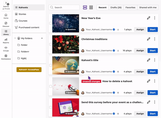Start the survey kahoot

(153, 114)
